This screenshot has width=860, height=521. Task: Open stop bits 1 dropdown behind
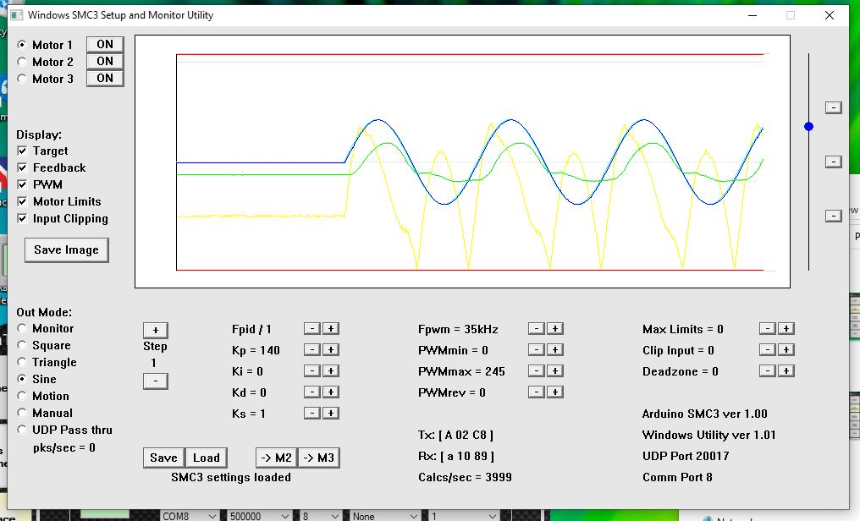click(464, 516)
